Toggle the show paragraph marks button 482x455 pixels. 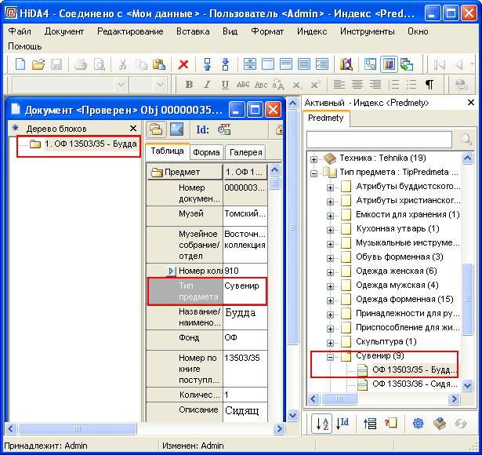pos(429,84)
